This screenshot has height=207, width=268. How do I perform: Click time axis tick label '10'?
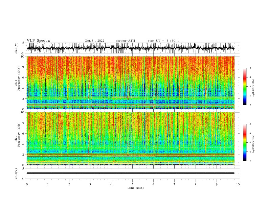pos(238,184)
